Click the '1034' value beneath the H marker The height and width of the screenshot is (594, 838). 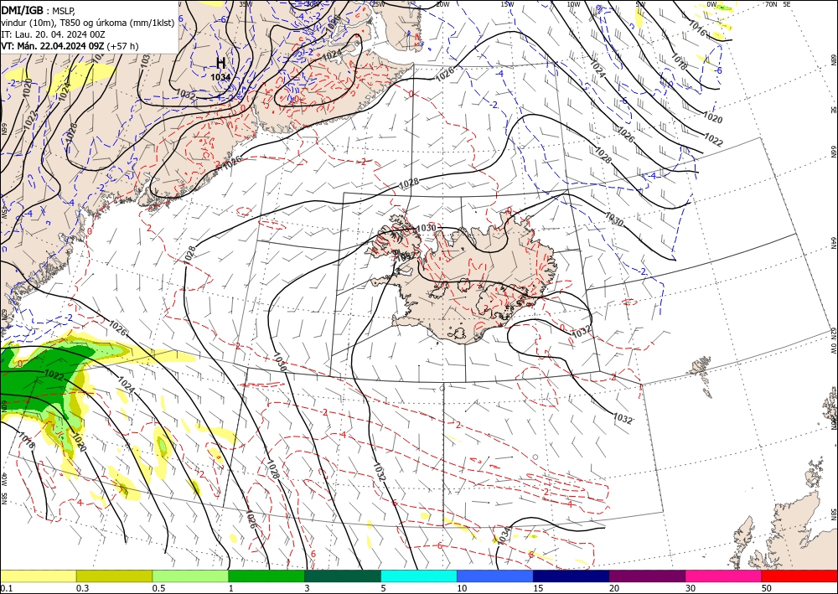pos(220,77)
